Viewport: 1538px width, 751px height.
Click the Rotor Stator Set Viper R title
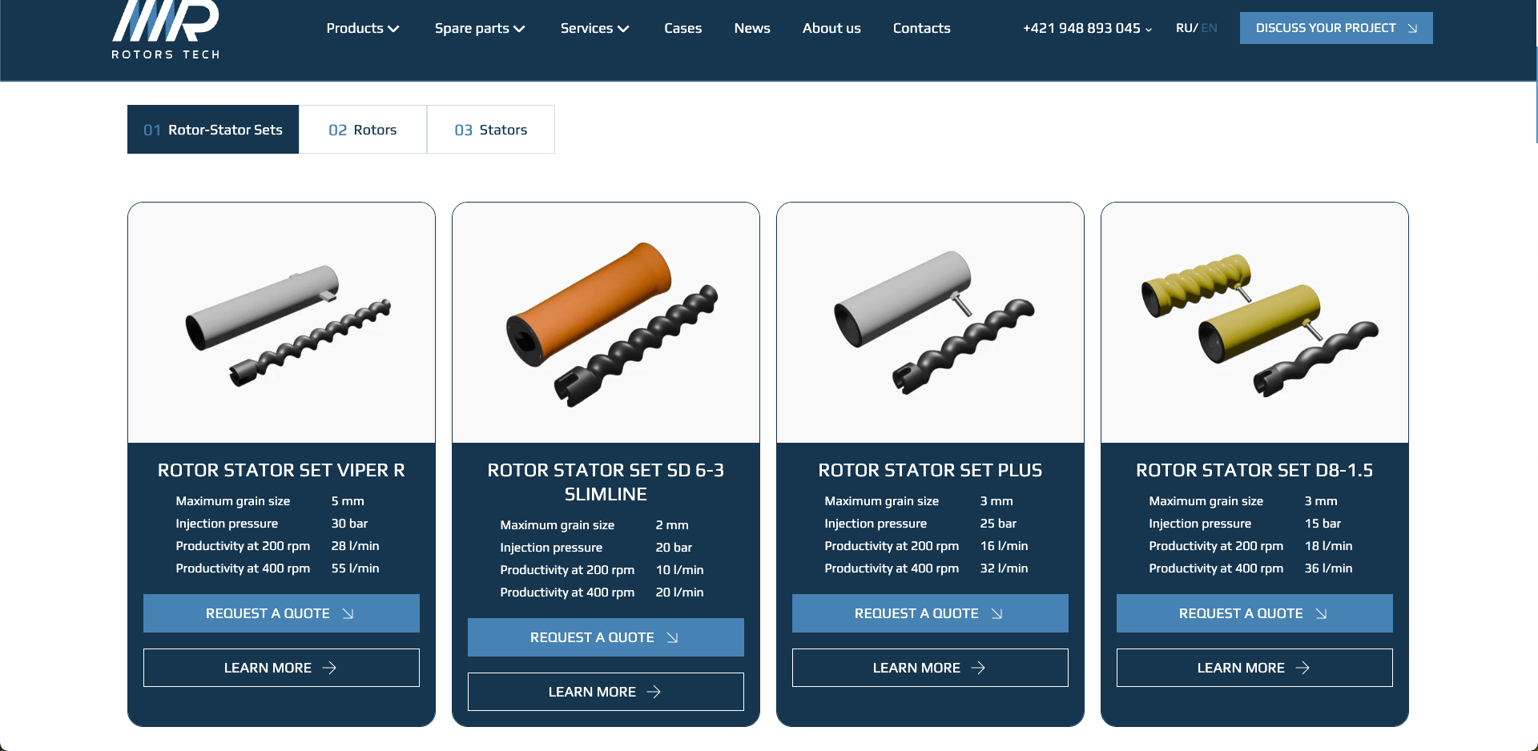coord(281,470)
